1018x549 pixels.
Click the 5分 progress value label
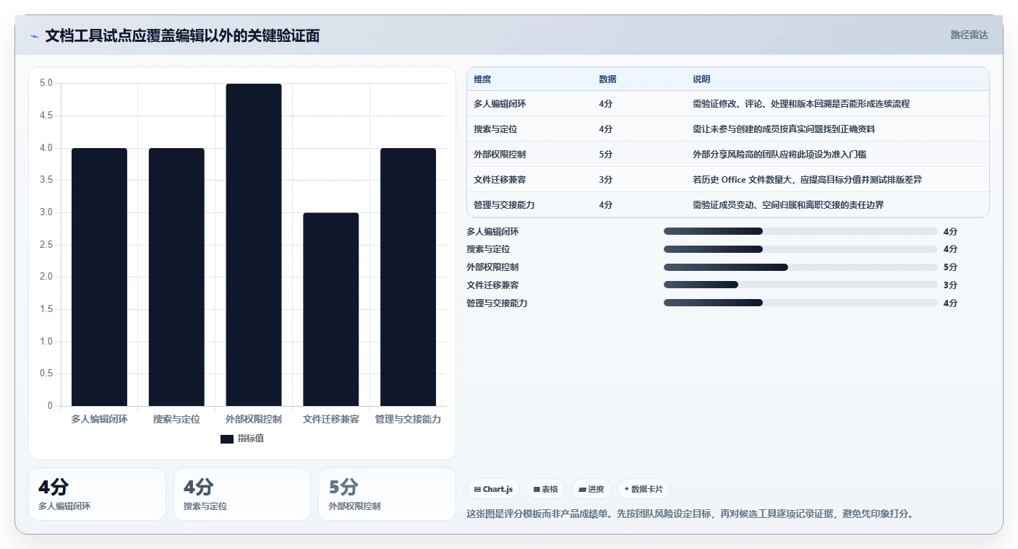(950, 267)
